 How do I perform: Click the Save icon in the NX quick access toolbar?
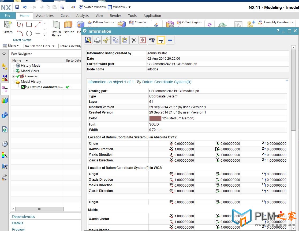click(x=17, y=7)
